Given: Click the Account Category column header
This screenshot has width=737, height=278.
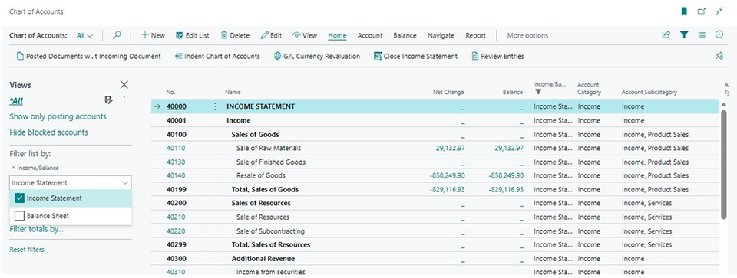Looking at the screenshot, I should (x=589, y=89).
